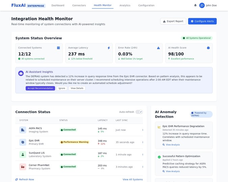Click the AGFA PACS system name
The image size is (228, 182).
[35, 128]
